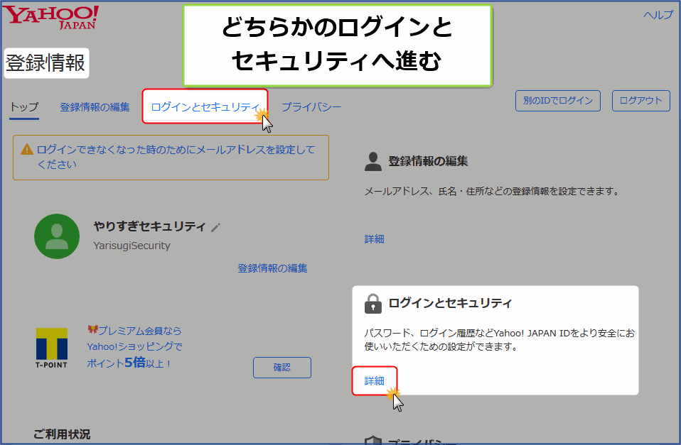The image size is (681, 445).
Task: Open the ヘルプ link
Action: tap(658, 15)
